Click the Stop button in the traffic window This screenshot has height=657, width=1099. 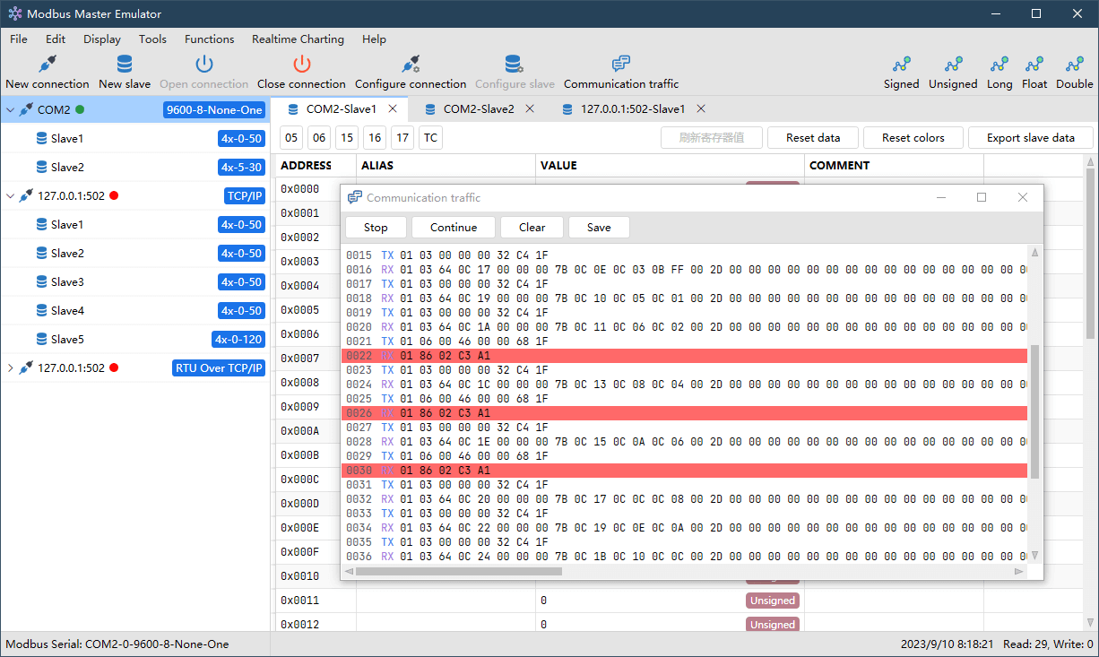tap(376, 228)
